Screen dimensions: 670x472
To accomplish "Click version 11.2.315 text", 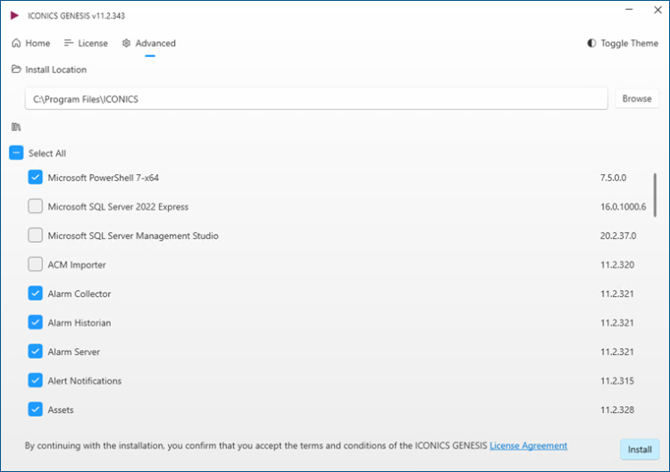I will coord(617,381).
